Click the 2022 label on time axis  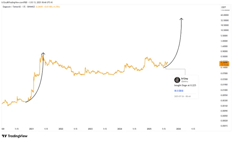pos(61,129)
